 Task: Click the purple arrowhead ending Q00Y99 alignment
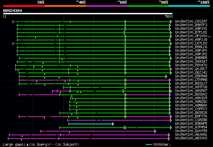(155, 131)
